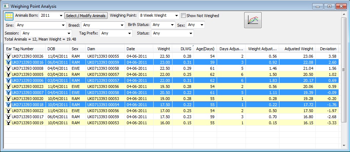This screenshot has height=152, width=350.
Task: Click the adjusted weight value 22.08
Action: [x=308, y=62]
